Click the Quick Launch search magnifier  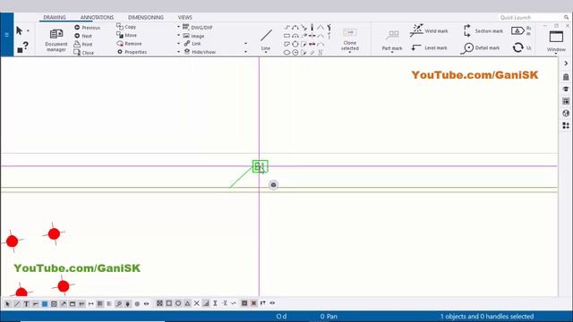tap(566, 18)
